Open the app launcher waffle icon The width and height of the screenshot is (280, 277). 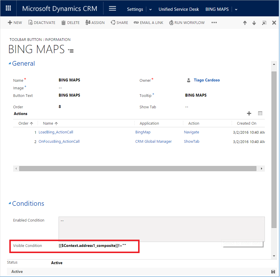[8, 8]
